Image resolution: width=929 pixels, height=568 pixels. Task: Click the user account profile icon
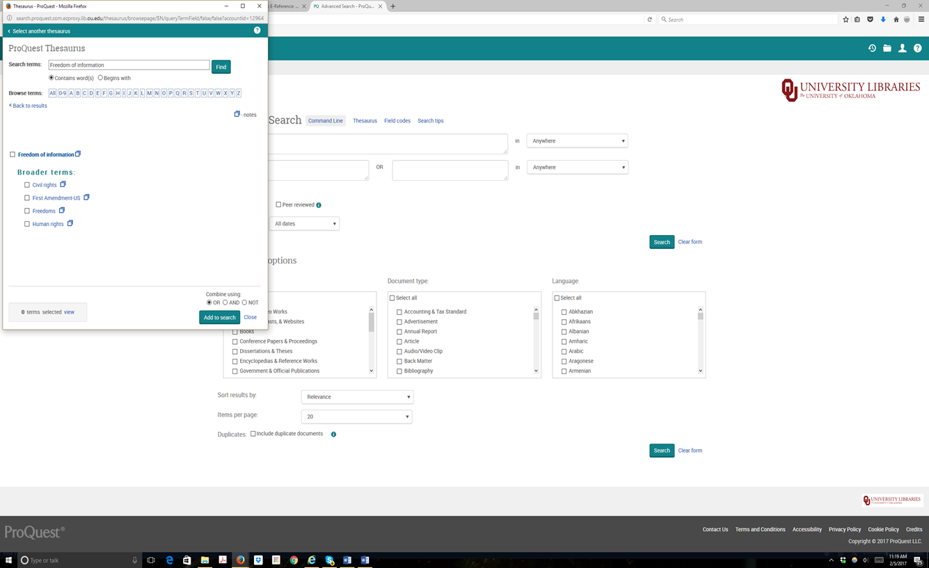(903, 49)
